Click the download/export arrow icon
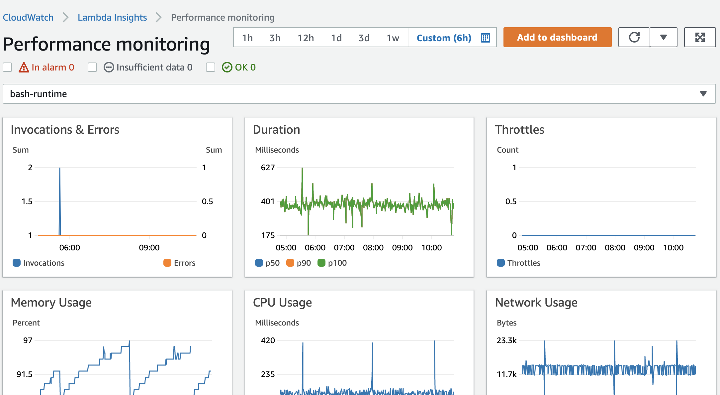 [x=663, y=37]
